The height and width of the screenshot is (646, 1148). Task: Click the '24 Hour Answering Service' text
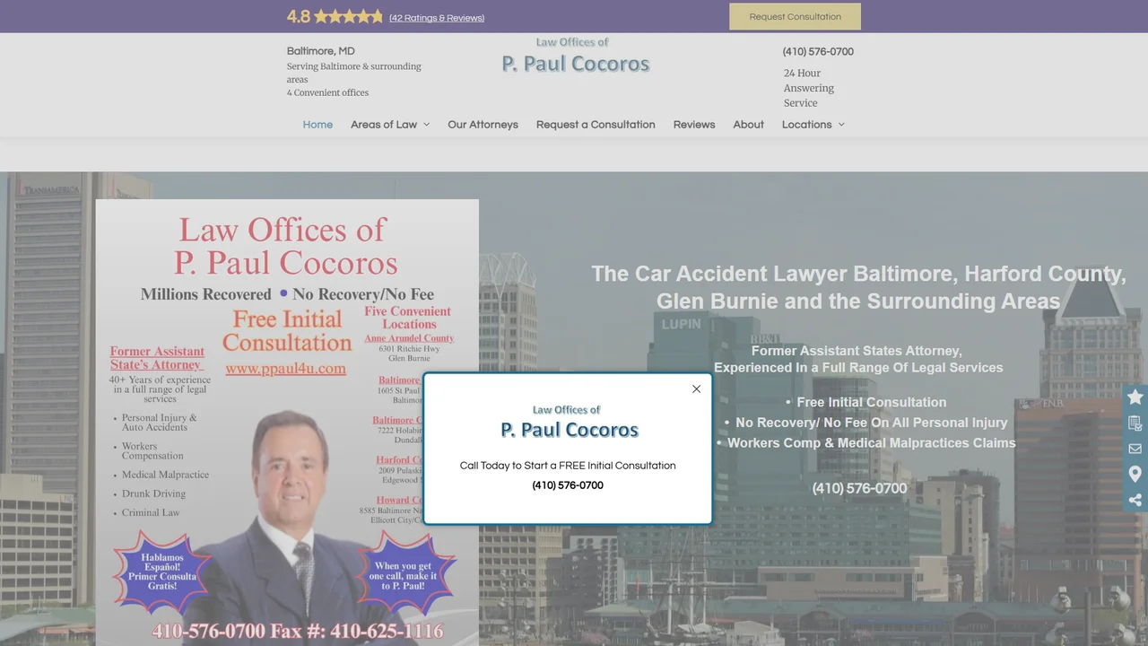809,88
